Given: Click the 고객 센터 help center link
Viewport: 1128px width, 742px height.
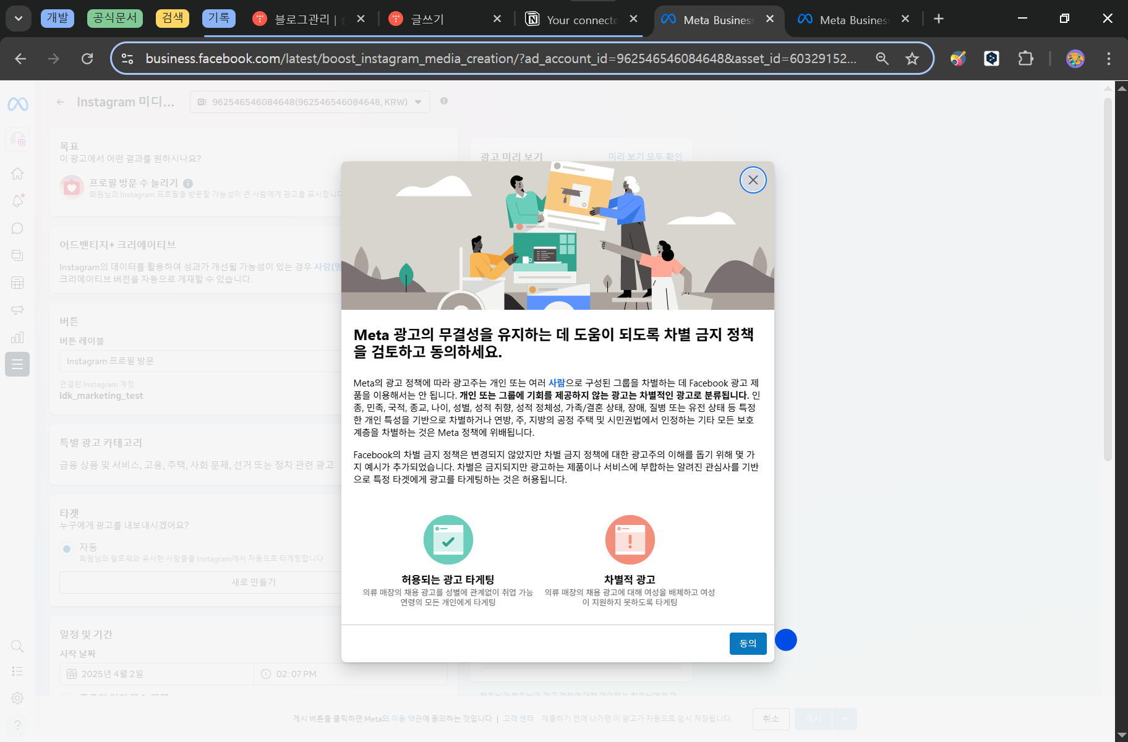Looking at the screenshot, I should click(518, 719).
